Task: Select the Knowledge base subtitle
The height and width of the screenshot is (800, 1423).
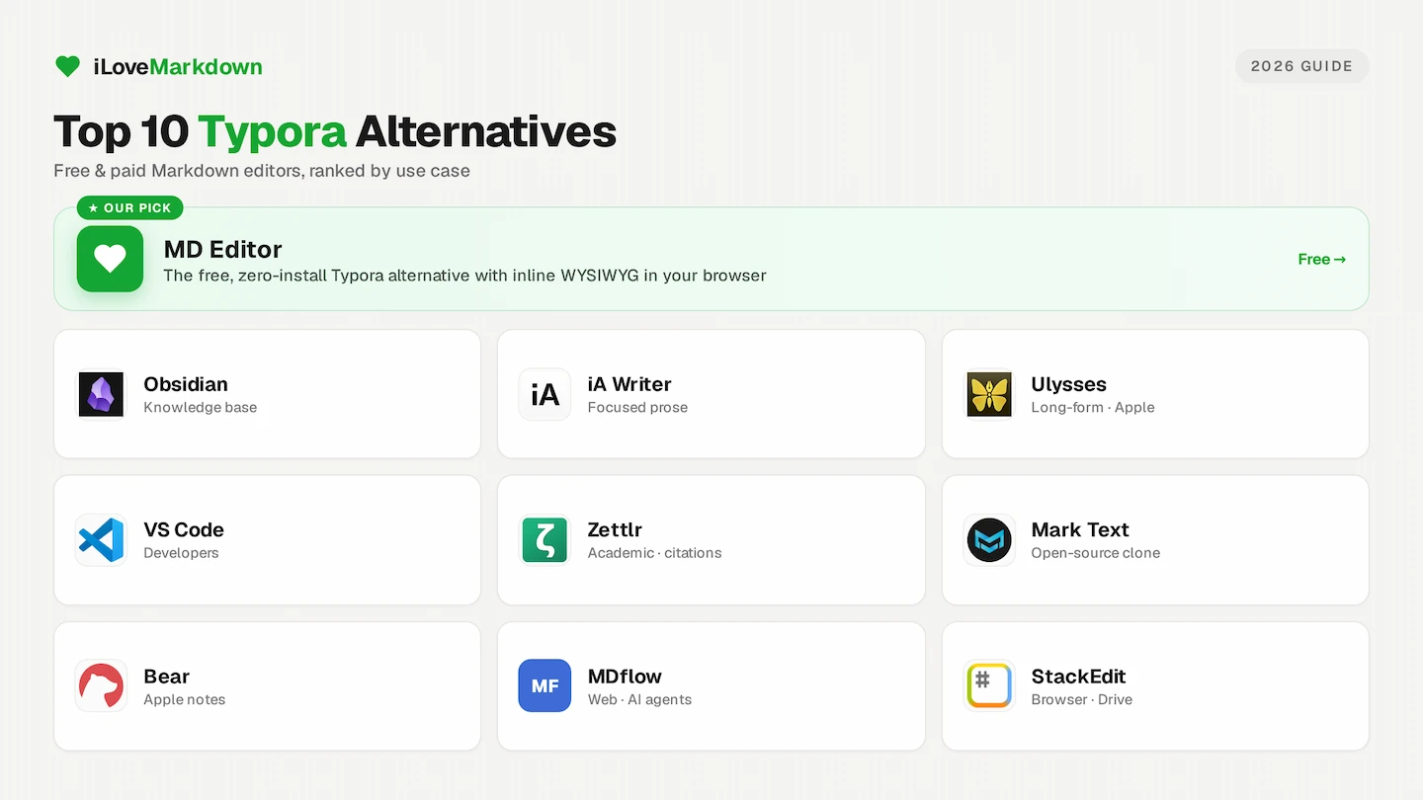Action: point(200,407)
